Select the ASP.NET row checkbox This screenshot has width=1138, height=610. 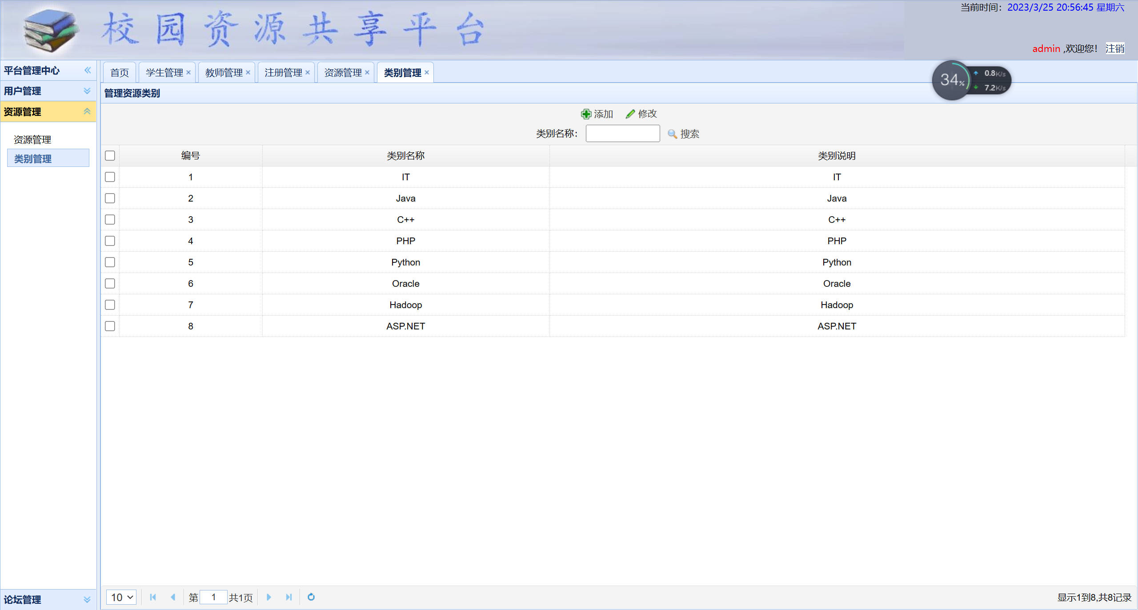click(x=110, y=326)
